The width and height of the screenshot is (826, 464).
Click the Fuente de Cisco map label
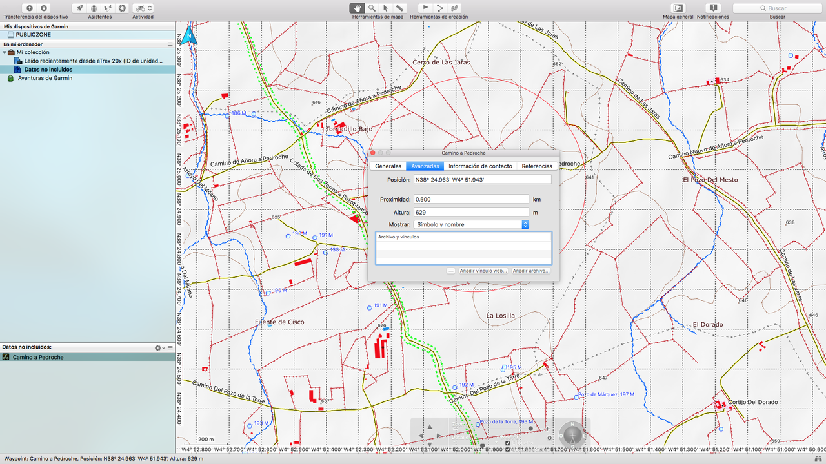[279, 322]
